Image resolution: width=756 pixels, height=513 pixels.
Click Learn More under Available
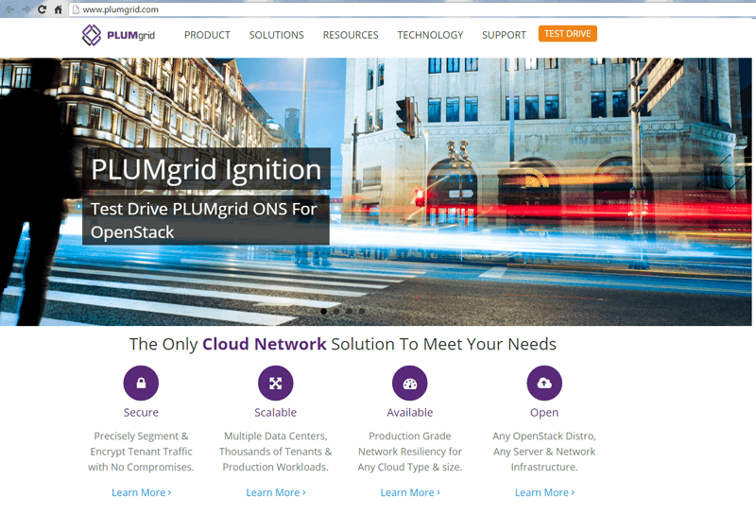(410, 493)
